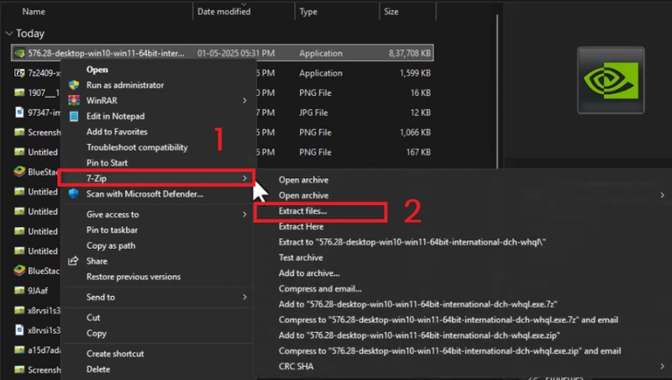Click the 7z2409 file icon
The height and width of the screenshot is (380, 672).
[x=19, y=73]
